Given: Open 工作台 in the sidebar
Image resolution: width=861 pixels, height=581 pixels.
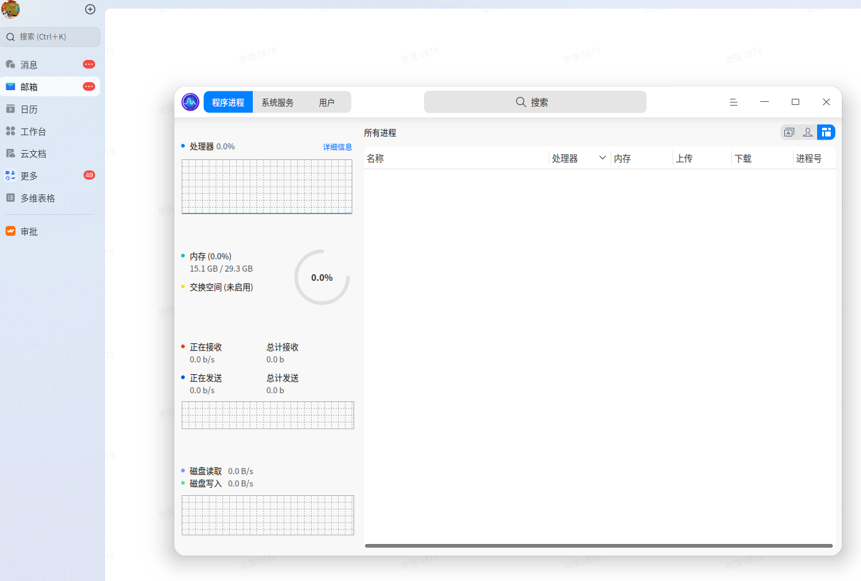Looking at the screenshot, I should point(50,132).
